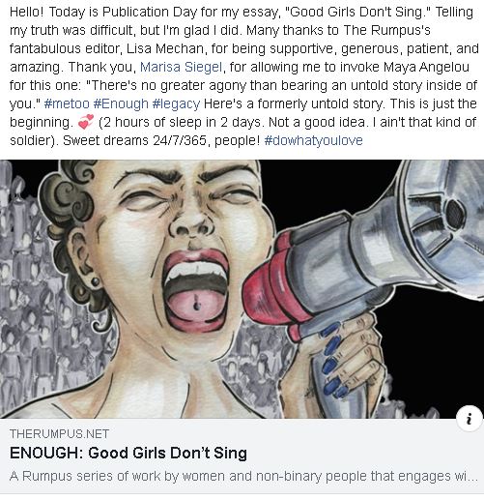Viewport: 484px width, 500px height.
Task: Open the #legacy hashtag
Action: coord(176,103)
